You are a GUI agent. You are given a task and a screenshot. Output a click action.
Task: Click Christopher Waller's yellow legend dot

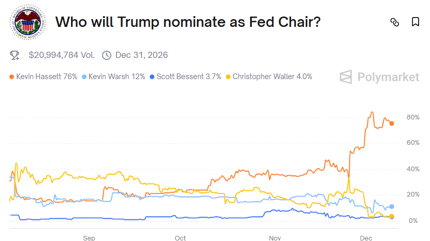pos(228,77)
